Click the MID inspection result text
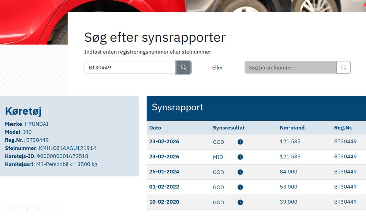This screenshot has height=216, width=366. (x=218, y=157)
